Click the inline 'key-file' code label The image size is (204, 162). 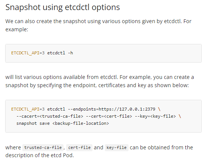tap(117, 147)
